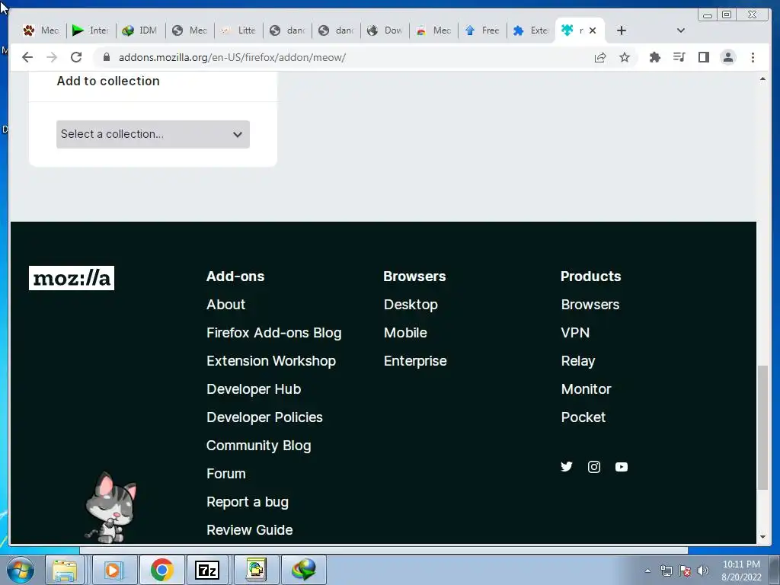
Task: Open Extension Workshop link
Action: [271, 361]
